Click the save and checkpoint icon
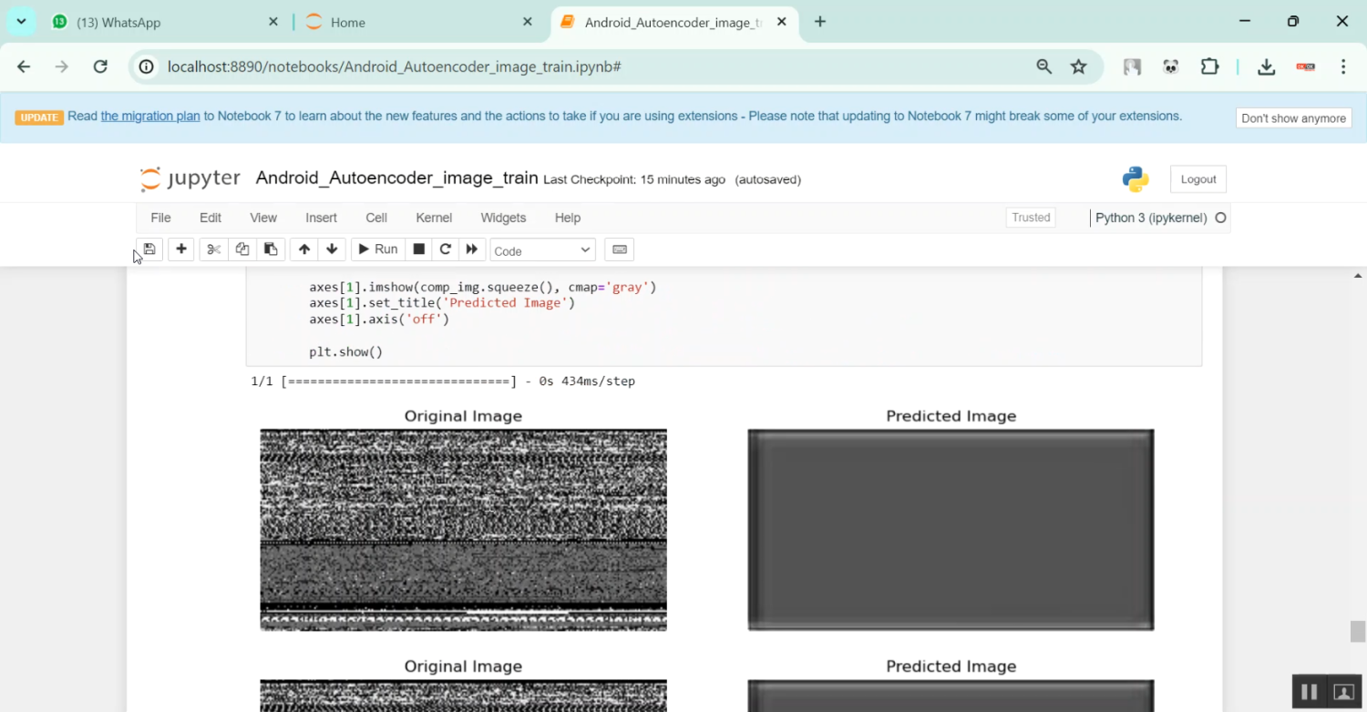The width and height of the screenshot is (1367, 712). tap(149, 249)
